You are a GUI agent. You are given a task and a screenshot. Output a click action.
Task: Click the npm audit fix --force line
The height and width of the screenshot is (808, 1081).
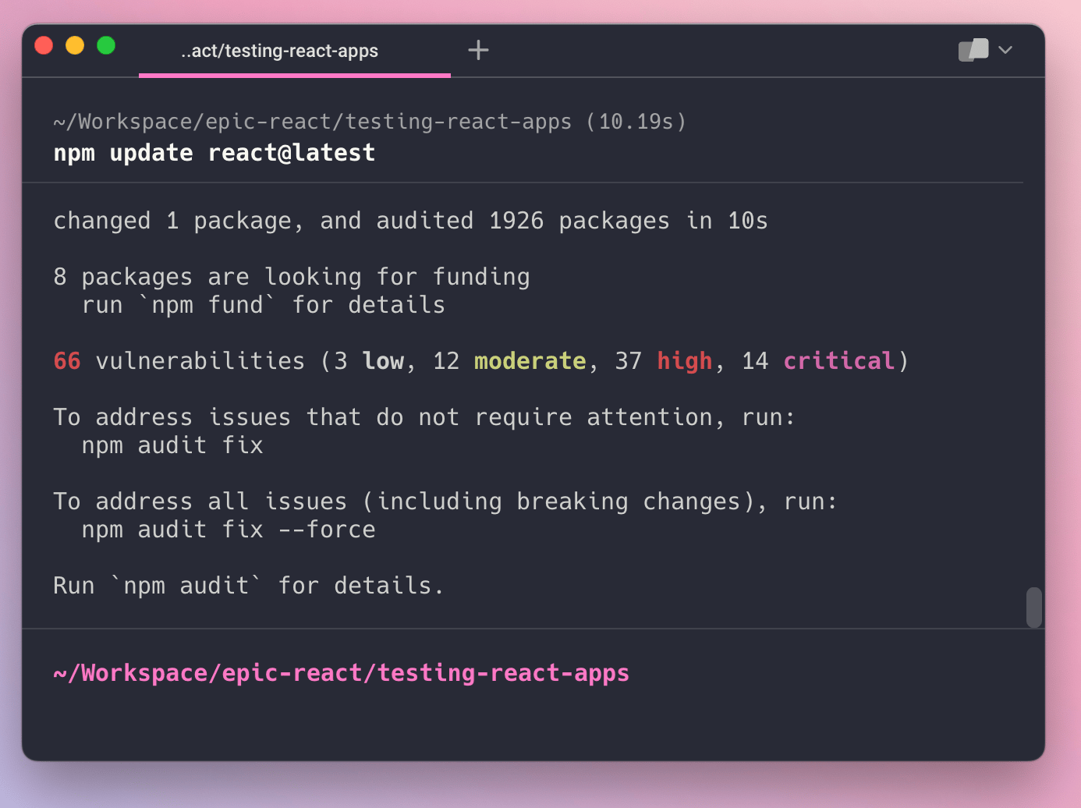pyautogui.click(x=229, y=530)
